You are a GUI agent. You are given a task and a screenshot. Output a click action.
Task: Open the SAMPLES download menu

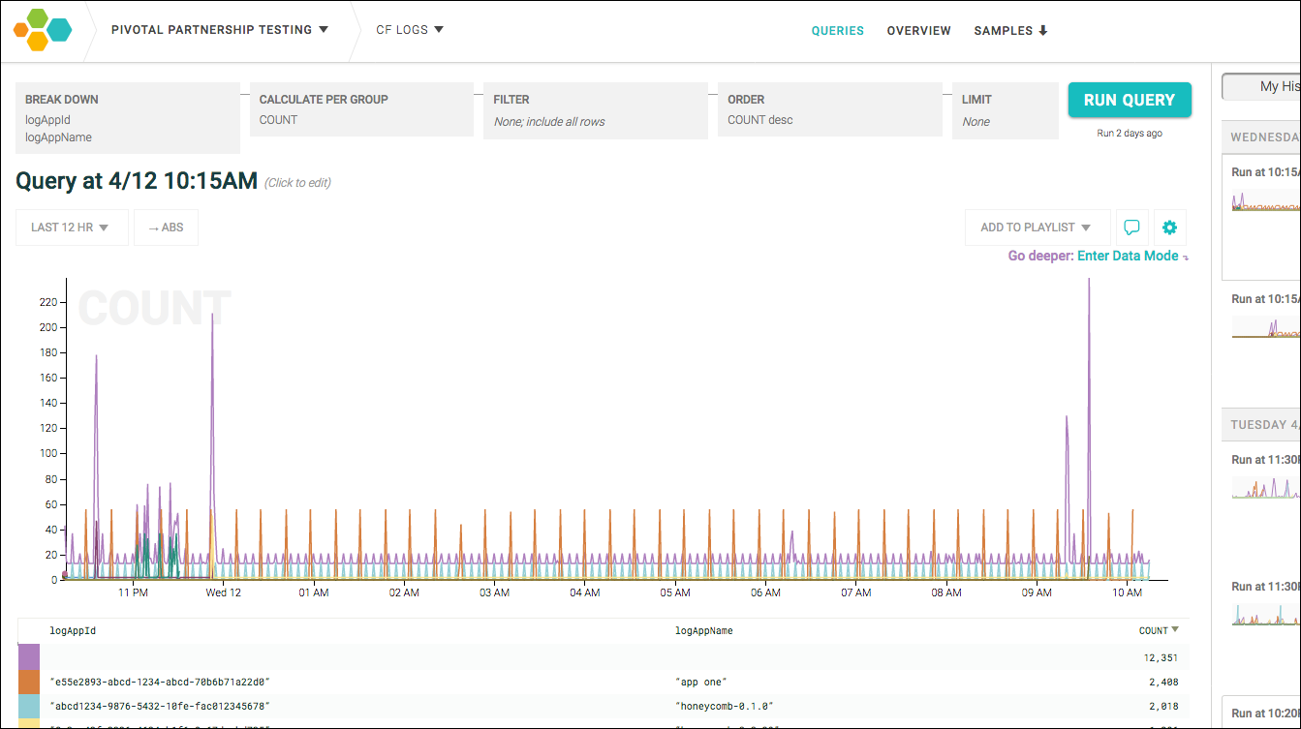(x=1011, y=31)
